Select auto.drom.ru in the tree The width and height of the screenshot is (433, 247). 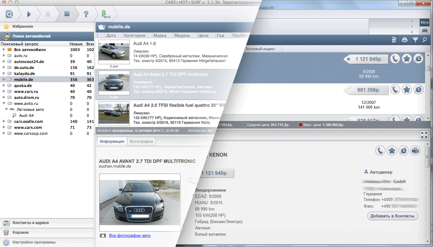click(x=26, y=97)
